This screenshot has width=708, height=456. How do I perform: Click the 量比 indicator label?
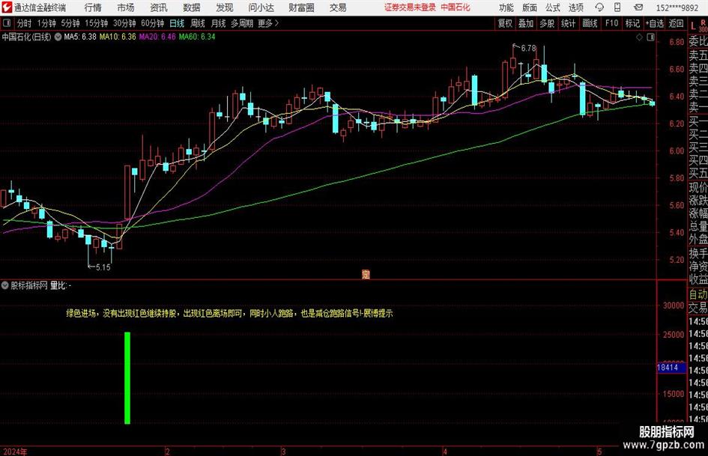(58, 285)
